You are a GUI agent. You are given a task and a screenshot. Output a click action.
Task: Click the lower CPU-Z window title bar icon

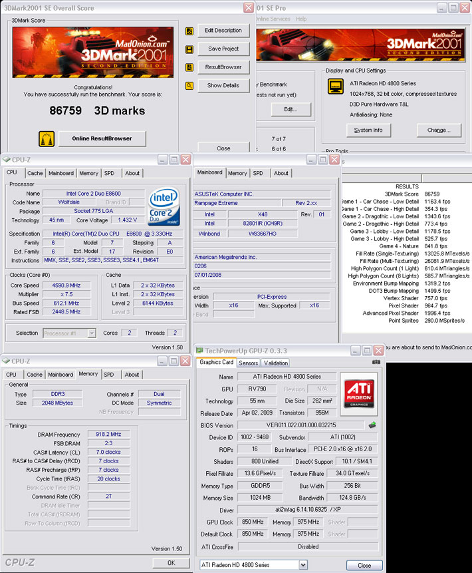click(6, 361)
